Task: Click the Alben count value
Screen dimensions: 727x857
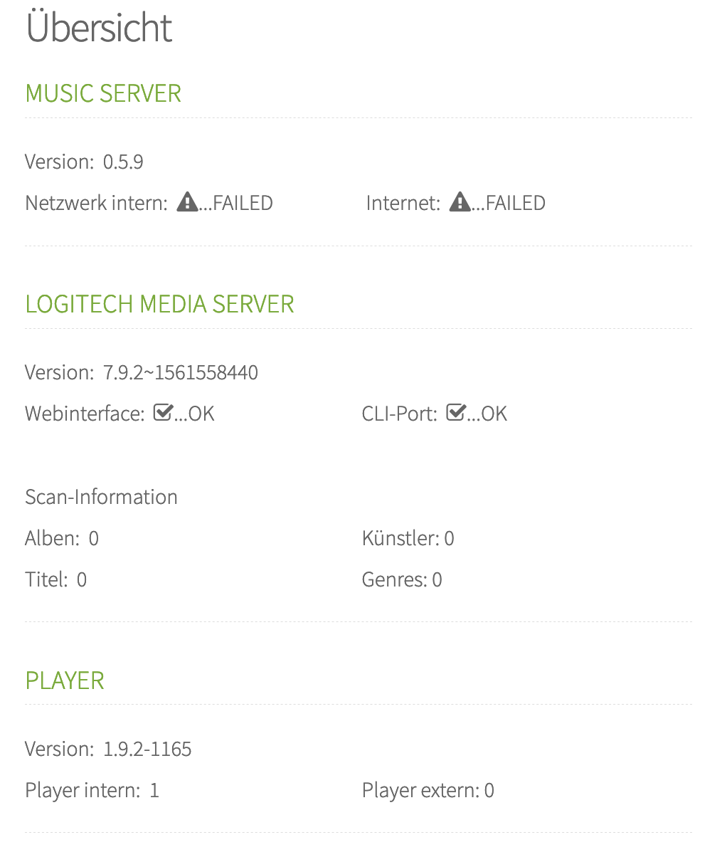Action: [94, 539]
